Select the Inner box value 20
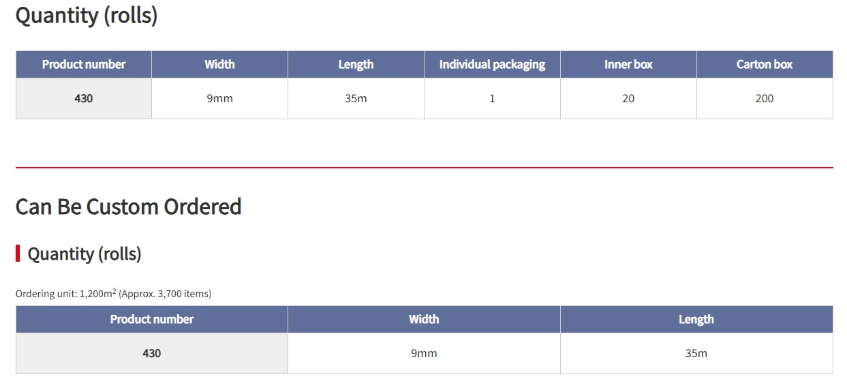 pos(628,98)
